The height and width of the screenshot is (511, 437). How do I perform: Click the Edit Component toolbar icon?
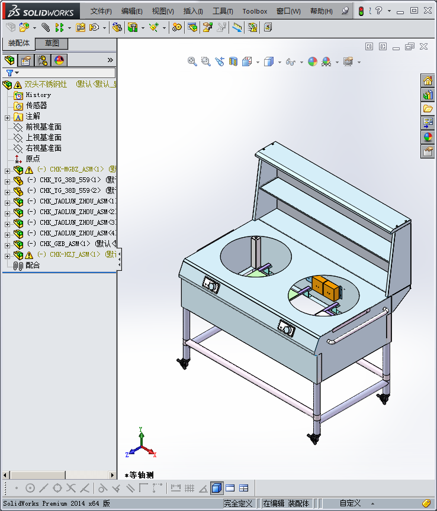click(11, 27)
